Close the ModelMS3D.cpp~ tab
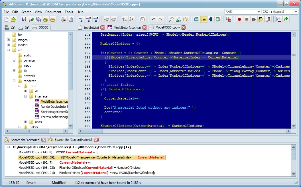Image resolution: width=301 pixels, height=187 pixels. click(183, 27)
